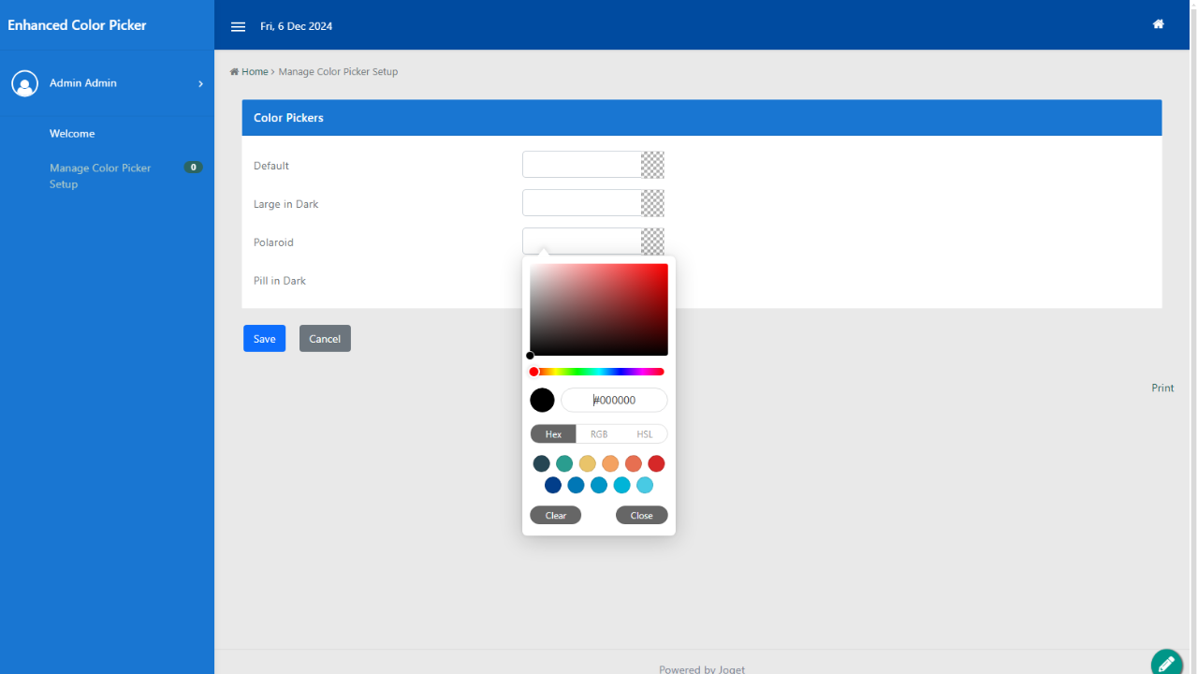This screenshot has height=674, width=1198.
Task: Click the black current color preview circle
Action: point(542,401)
